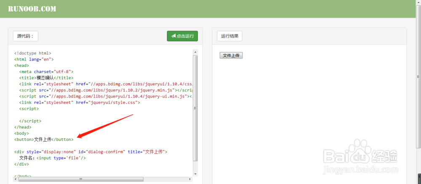Click the <button>文件上传</button> code line
Viewport: 421px width, 184px height.
click(x=44, y=139)
